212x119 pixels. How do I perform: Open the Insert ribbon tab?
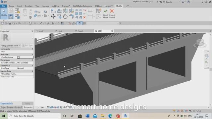coord(19,6)
